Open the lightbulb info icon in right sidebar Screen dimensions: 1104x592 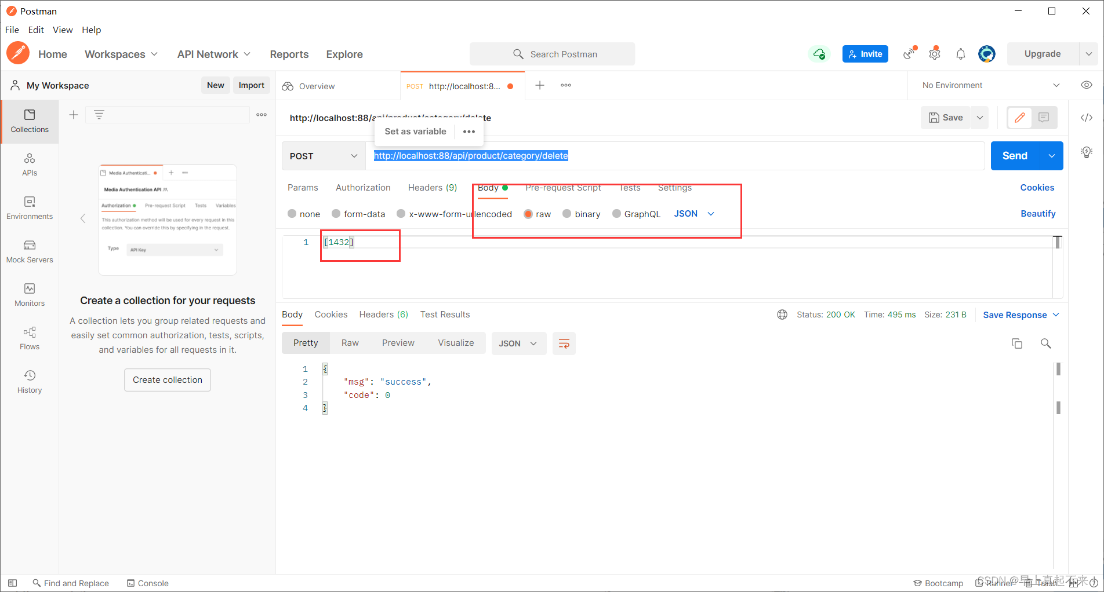[x=1087, y=152]
